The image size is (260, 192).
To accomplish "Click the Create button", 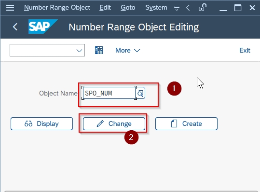I will (186, 123).
